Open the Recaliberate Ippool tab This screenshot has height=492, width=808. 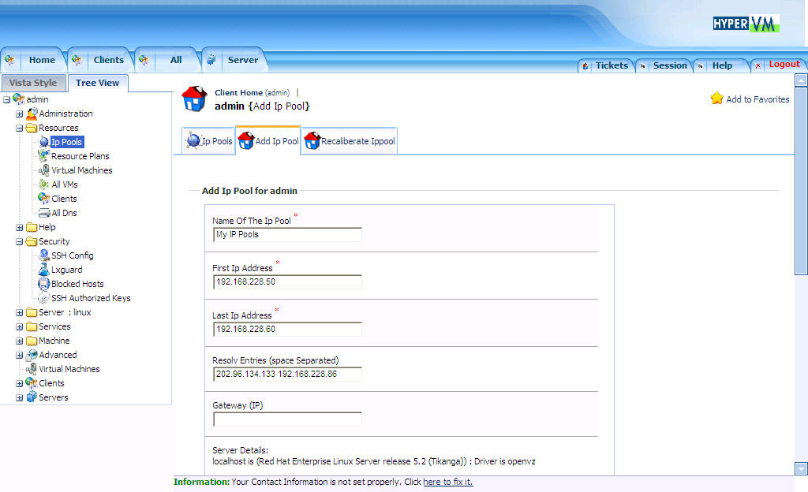click(350, 141)
